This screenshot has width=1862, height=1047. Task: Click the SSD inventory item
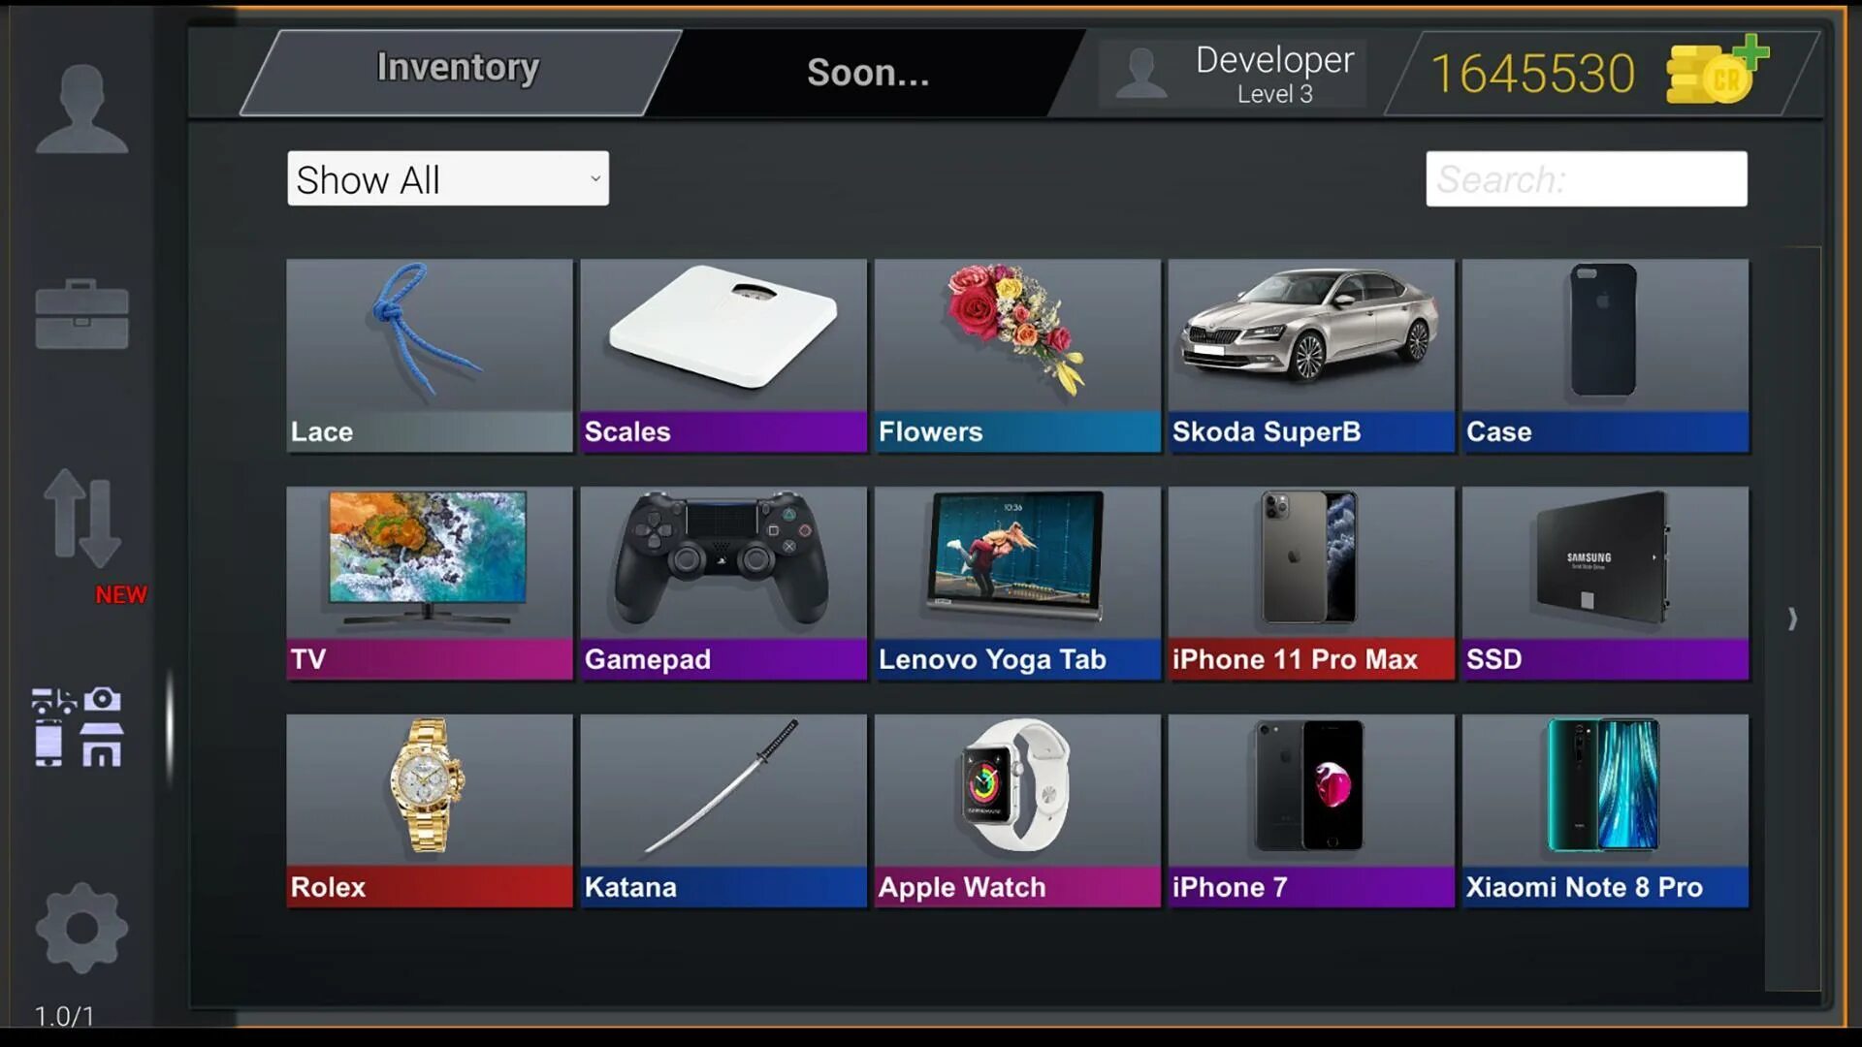point(1604,582)
